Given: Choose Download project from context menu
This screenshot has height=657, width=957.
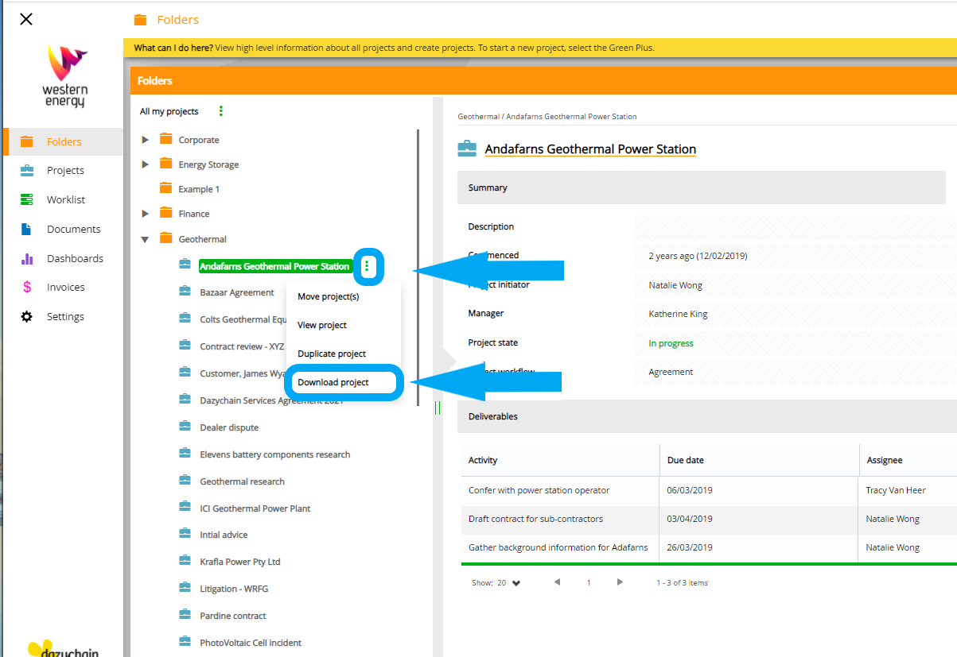Looking at the screenshot, I should tap(333, 382).
